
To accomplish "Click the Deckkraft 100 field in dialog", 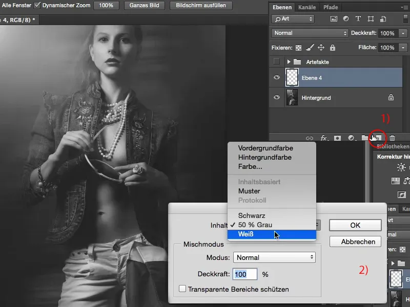I will pos(245,274).
